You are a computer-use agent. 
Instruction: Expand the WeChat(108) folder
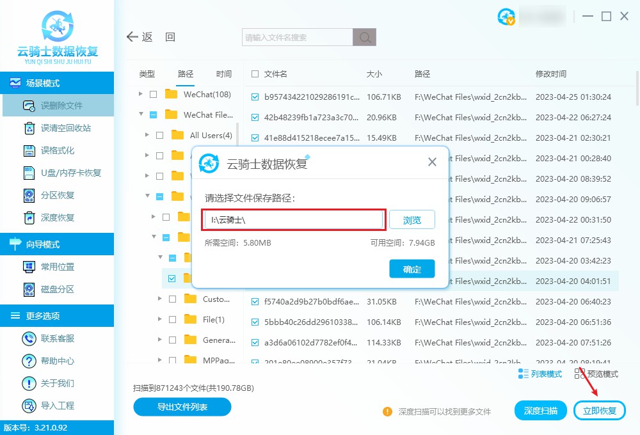pos(141,94)
